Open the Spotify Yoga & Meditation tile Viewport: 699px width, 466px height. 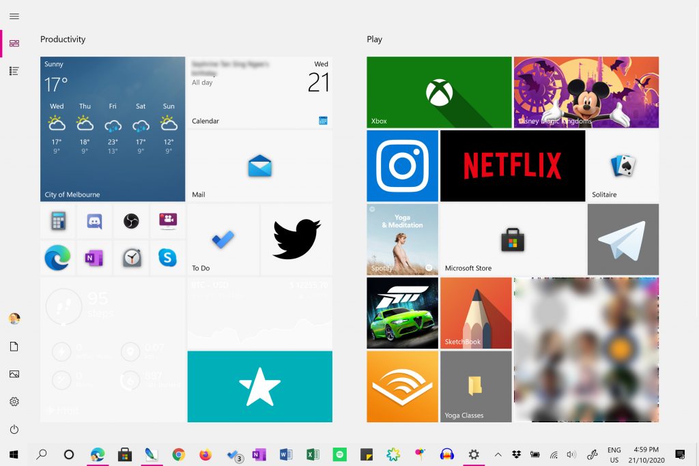click(403, 239)
